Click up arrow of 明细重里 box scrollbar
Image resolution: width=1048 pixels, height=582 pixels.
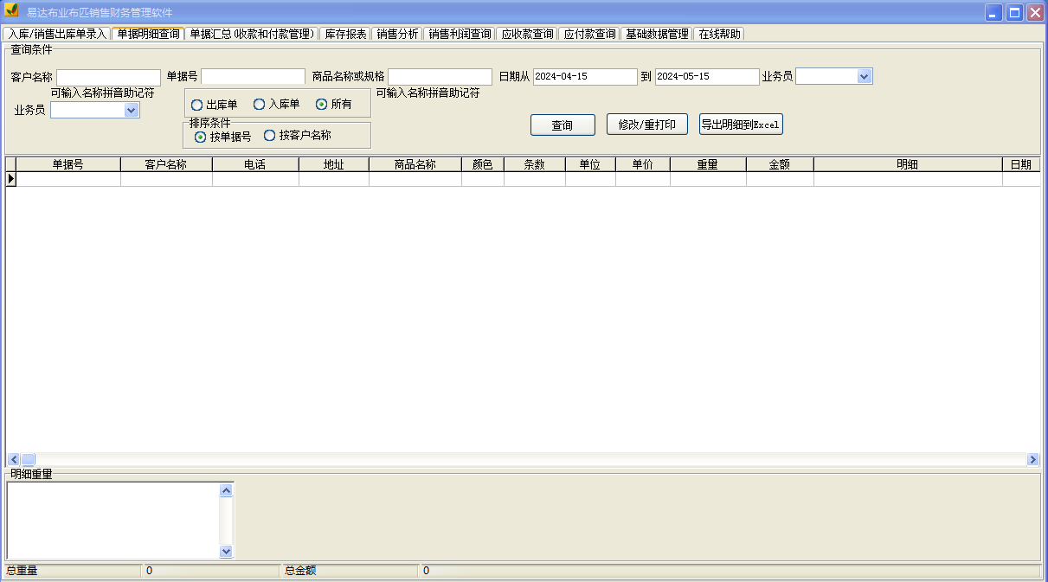227,490
